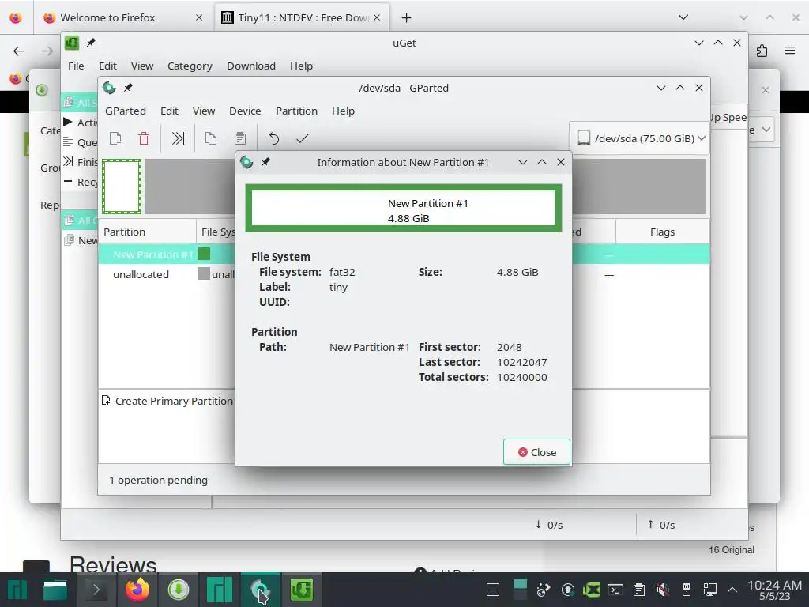This screenshot has height=607, width=809.
Task: Open the Download menu in uGet
Action: point(251,66)
